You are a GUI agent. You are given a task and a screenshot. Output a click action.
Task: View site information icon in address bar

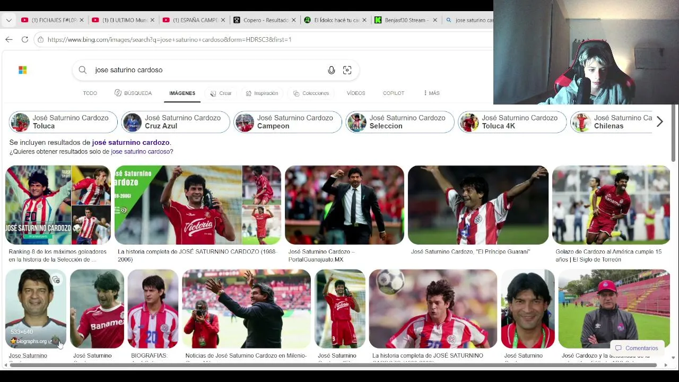click(40, 39)
